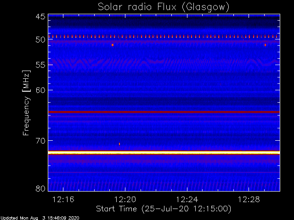This screenshot has height=220, width=294.
Task: Click the 70 frequency tick label
Action: (40, 141)
